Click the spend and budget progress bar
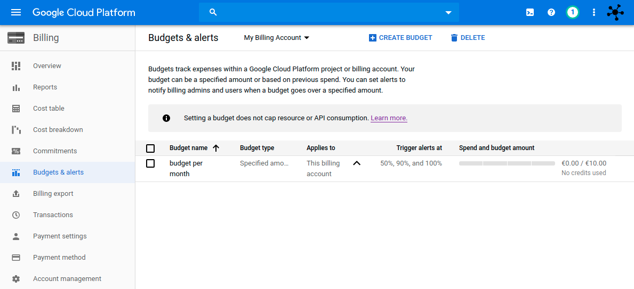Screen dimensions: 634x289 click(507, 163)
